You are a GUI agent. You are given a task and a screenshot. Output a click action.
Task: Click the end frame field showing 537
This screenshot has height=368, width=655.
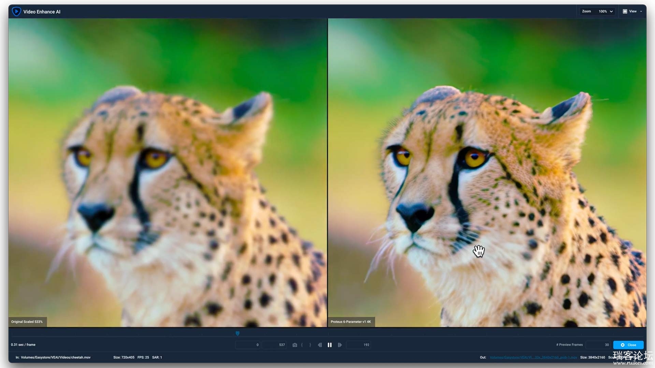tap(274, 345)
